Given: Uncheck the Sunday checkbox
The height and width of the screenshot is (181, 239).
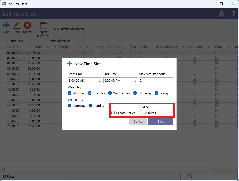Looking at the screenshot, I should click(90, 106).
